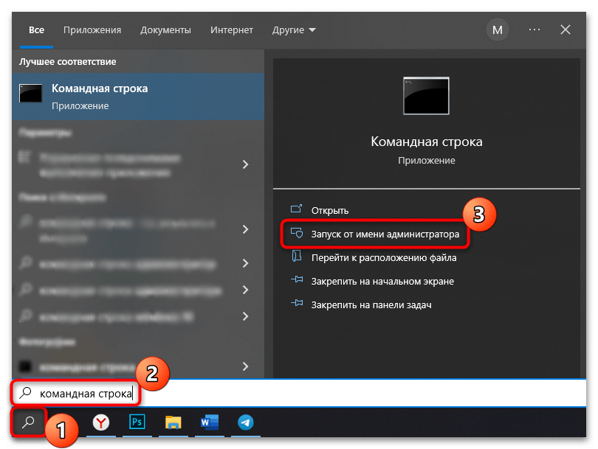Select the Интернет search tab
Image resolution: width=598 pixels, height=449 pixels.
tap(231, 30)
